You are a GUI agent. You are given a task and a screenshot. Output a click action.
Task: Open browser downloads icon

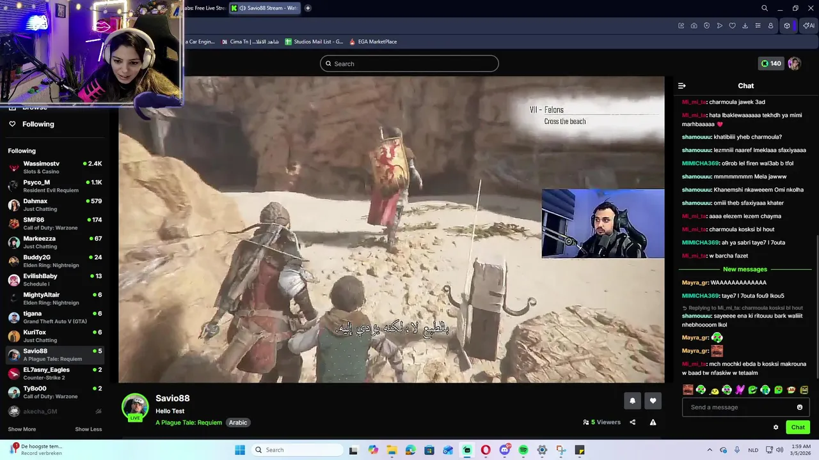[745, 26]
